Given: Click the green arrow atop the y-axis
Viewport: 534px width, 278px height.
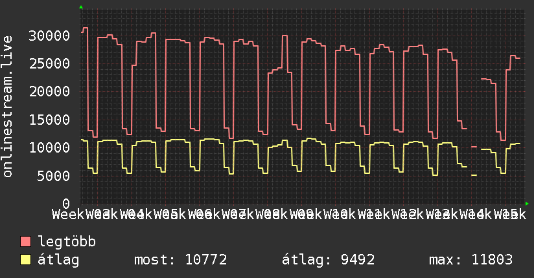Looking at the screenshot, I should point(81,7).
